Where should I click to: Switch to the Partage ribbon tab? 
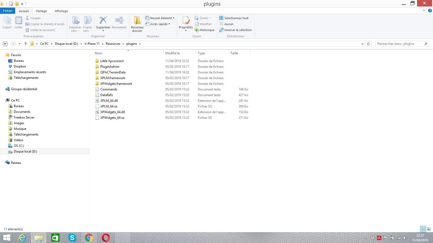(41, 11)
